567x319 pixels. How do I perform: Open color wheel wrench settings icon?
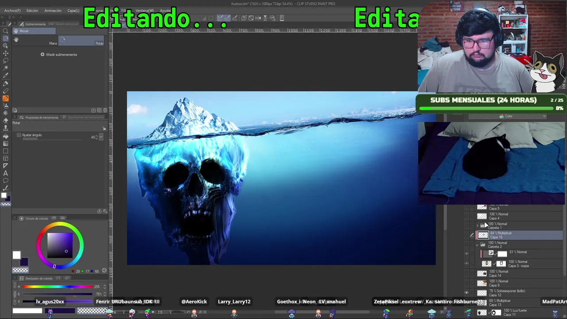pos(105,211)
